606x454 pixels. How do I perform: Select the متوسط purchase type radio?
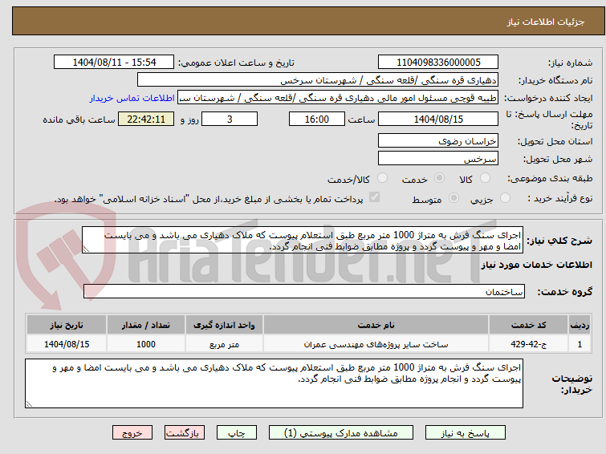point(453,198)
